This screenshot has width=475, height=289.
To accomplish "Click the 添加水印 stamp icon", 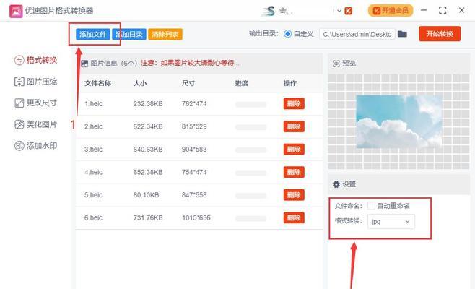I will [x=19, y=146].
